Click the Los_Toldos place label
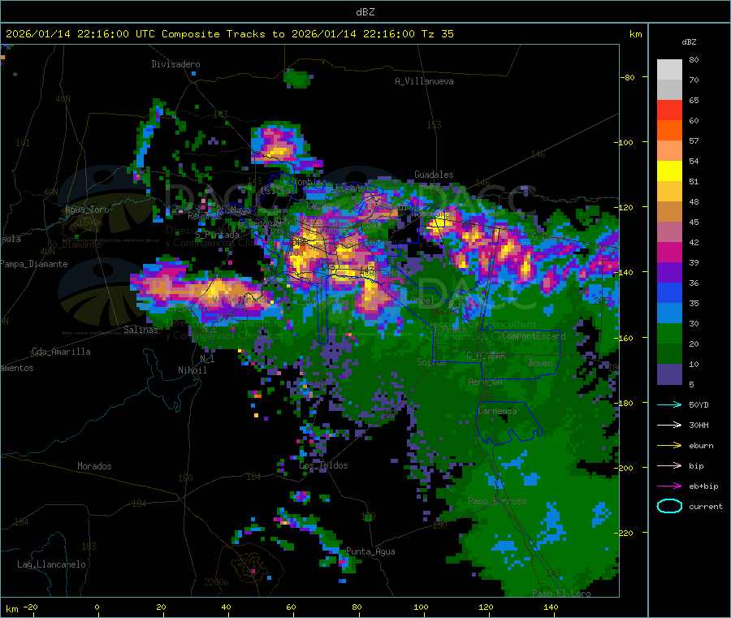 [x=323, y=465]
